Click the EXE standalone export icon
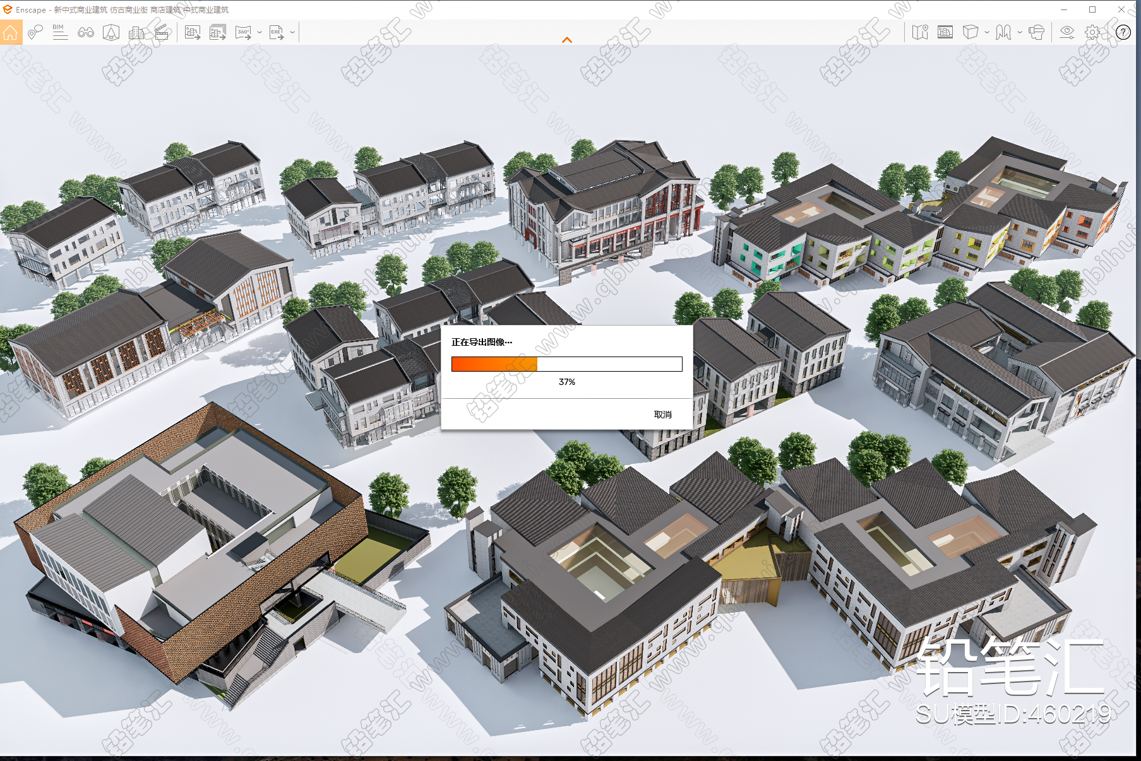 pyautogui.click(x=277, y=32)
